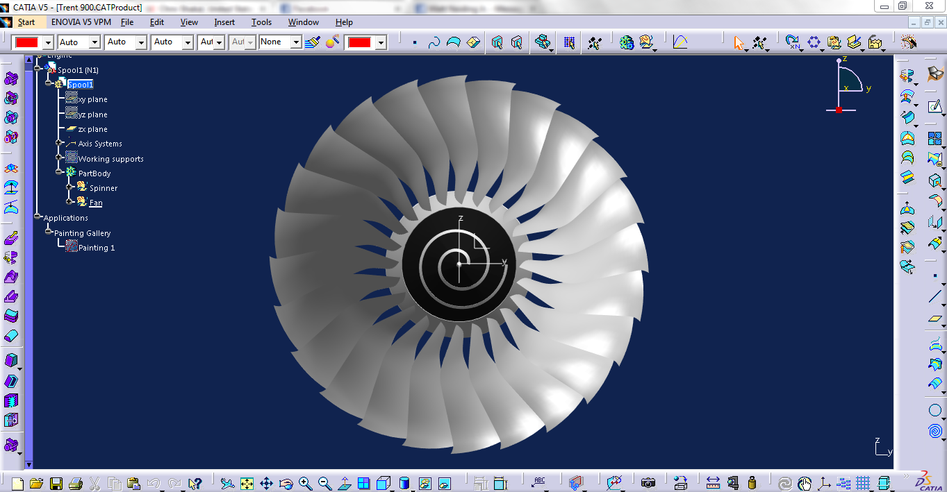947x492 pixels.
Task: Click the first red fill color swatch
Action: [27, 42]
